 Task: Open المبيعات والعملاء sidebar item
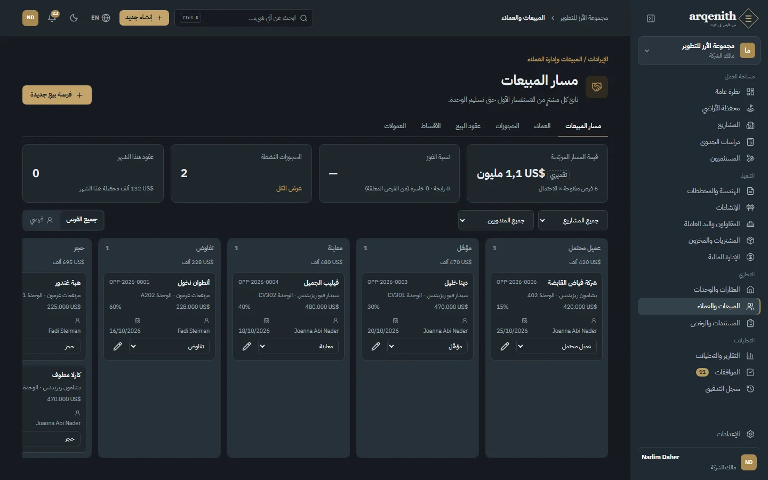pyautogui.click(x=699, y=306)
